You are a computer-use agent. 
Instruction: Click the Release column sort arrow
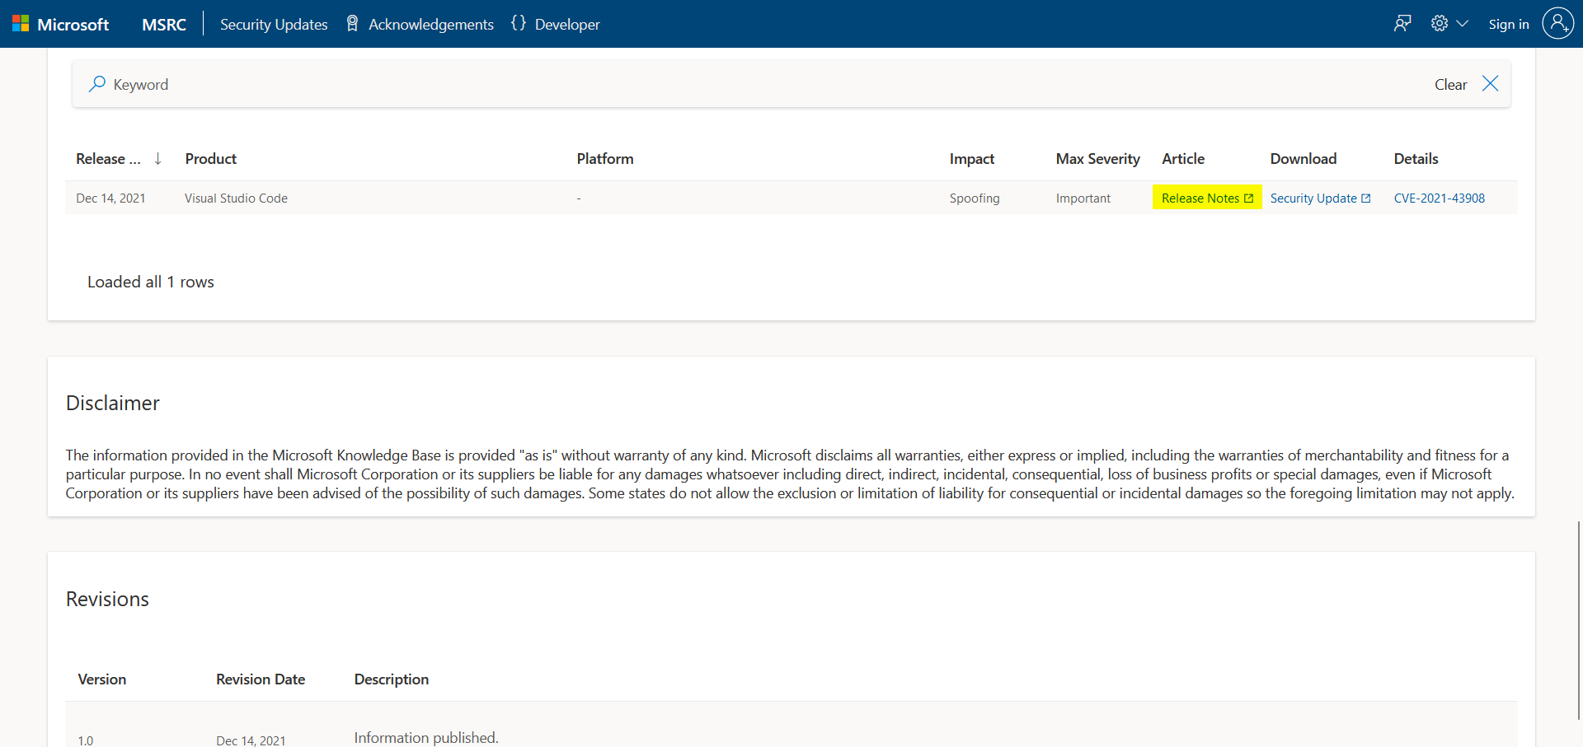(x=157, y=158)
